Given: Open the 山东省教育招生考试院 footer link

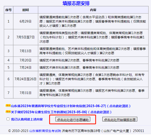Looking at the screenshot, I should [45, 131].
